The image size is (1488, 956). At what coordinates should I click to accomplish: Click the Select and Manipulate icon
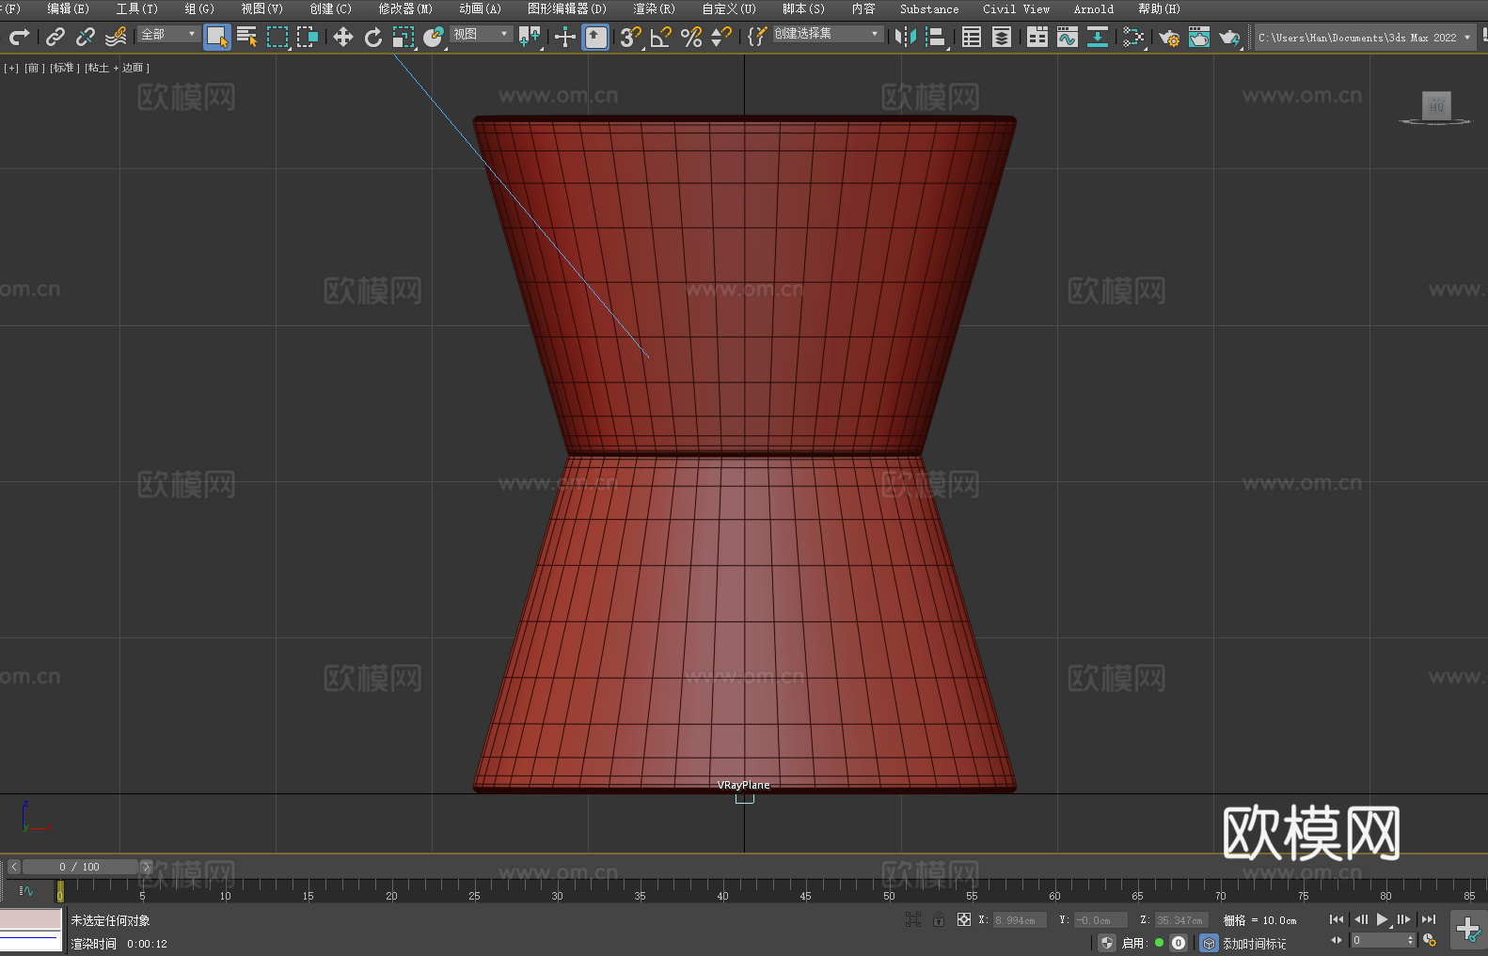point(565,37)
